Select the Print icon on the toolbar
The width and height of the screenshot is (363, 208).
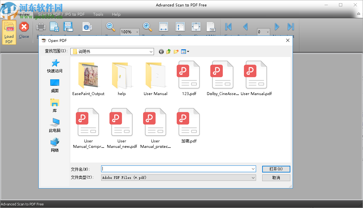tap(41, 27)
